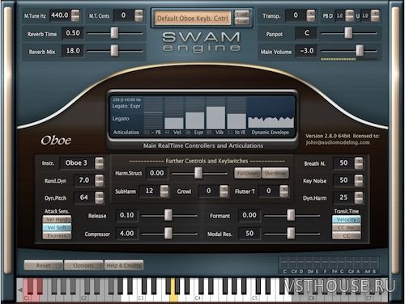This screenshot has height=304, width=405.
Task: Click the Reverb Mix slider handle
Action: click(114, 50)
